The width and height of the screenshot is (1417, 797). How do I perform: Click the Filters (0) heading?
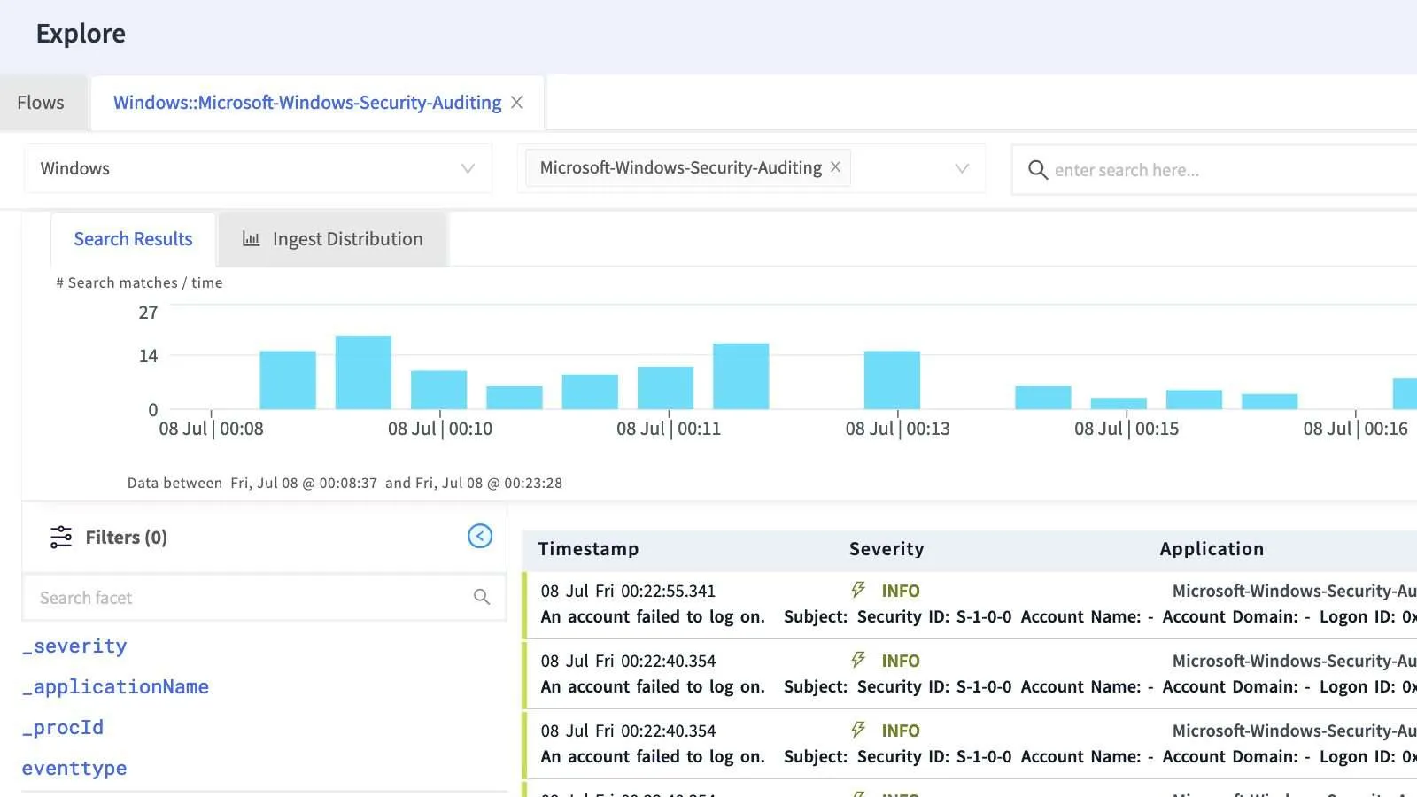[126, 538]
